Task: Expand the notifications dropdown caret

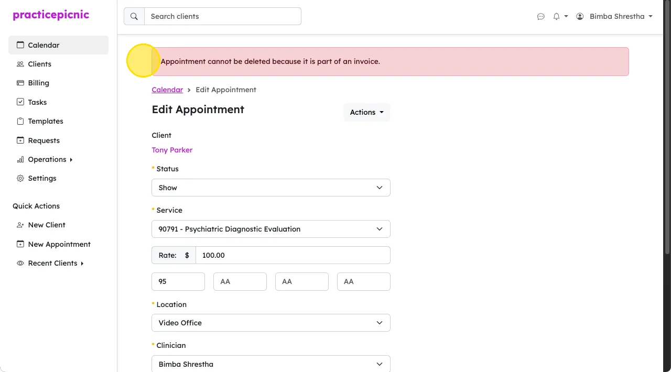Action: (566, 16)
